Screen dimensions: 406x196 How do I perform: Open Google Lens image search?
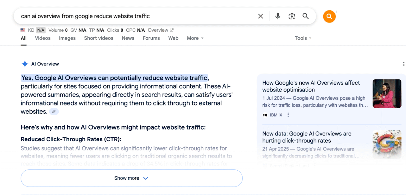[292, 16]
